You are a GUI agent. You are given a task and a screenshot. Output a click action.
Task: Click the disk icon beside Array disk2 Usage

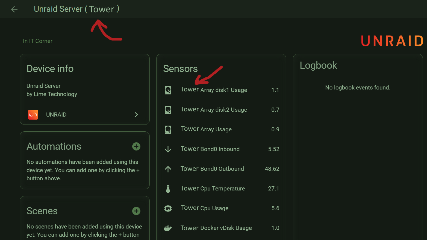pyautogui.click(x=168, y=110)
